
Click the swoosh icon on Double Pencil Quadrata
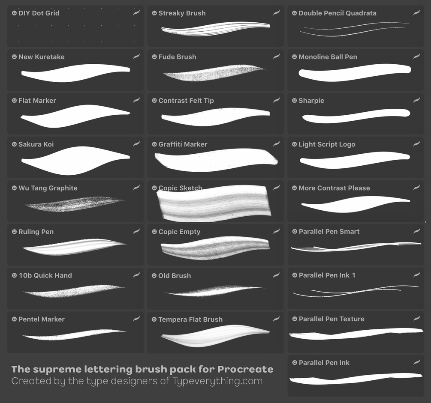(x=416, y=12)
